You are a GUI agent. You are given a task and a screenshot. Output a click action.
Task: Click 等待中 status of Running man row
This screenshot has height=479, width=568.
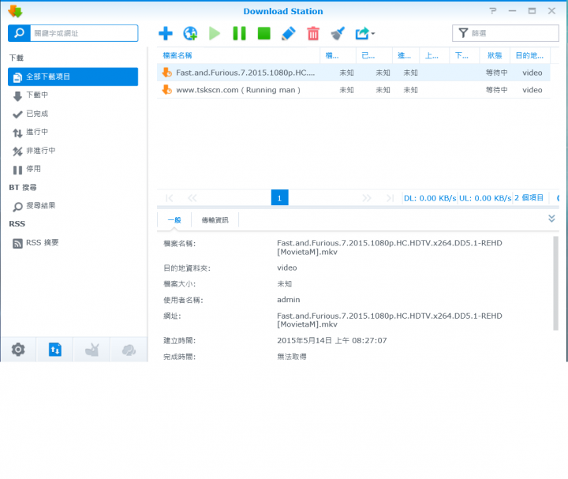point(496,90)
